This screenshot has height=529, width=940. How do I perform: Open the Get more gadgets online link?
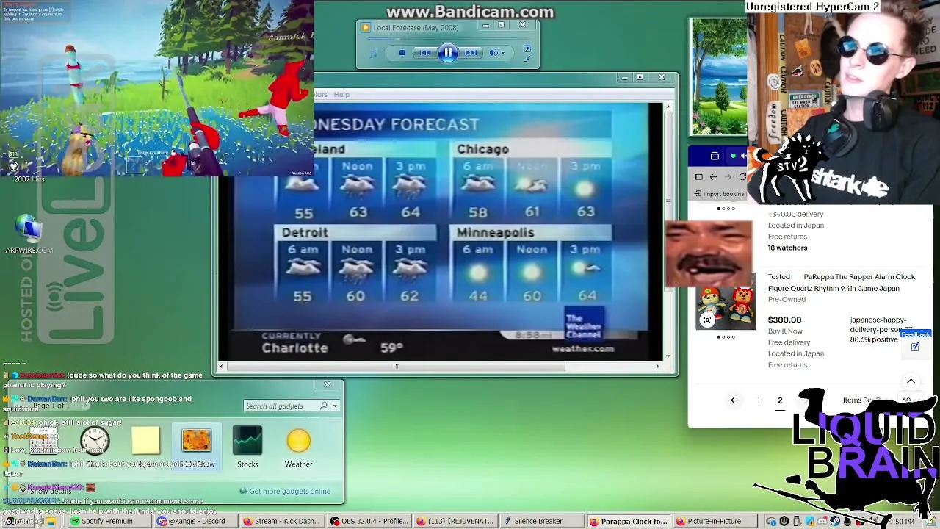tap(289, 491)
